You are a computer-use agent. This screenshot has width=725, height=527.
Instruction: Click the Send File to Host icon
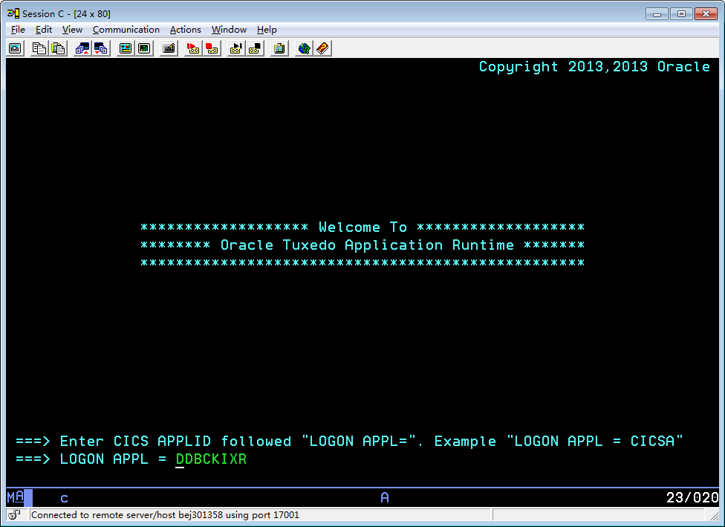[x=82, y=48]
